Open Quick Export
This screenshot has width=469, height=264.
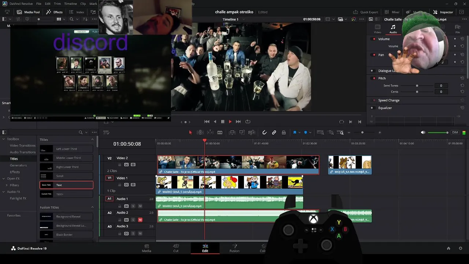(x=365, y=12)
